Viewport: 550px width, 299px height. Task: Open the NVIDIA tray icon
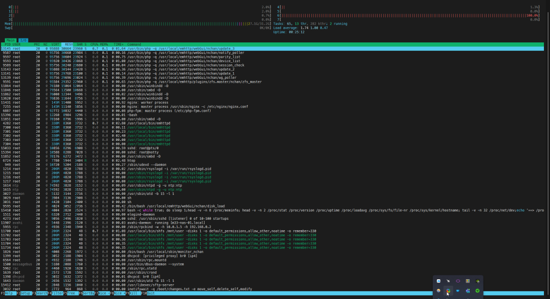coord(477,281)
